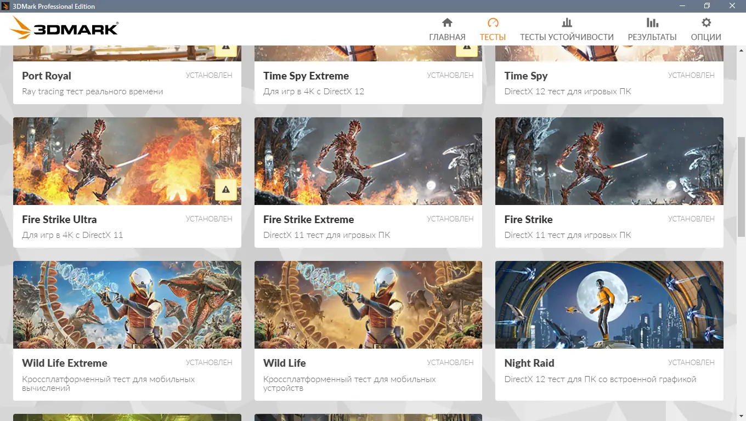Image resolution: width=746 pixels, height=421 pixels.
Task: Click warning icon on Time Spy Extreme
Action: coord(467,50)
